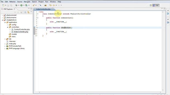
Task: Expand the PHP Include Path node
Action: [5, 46]
